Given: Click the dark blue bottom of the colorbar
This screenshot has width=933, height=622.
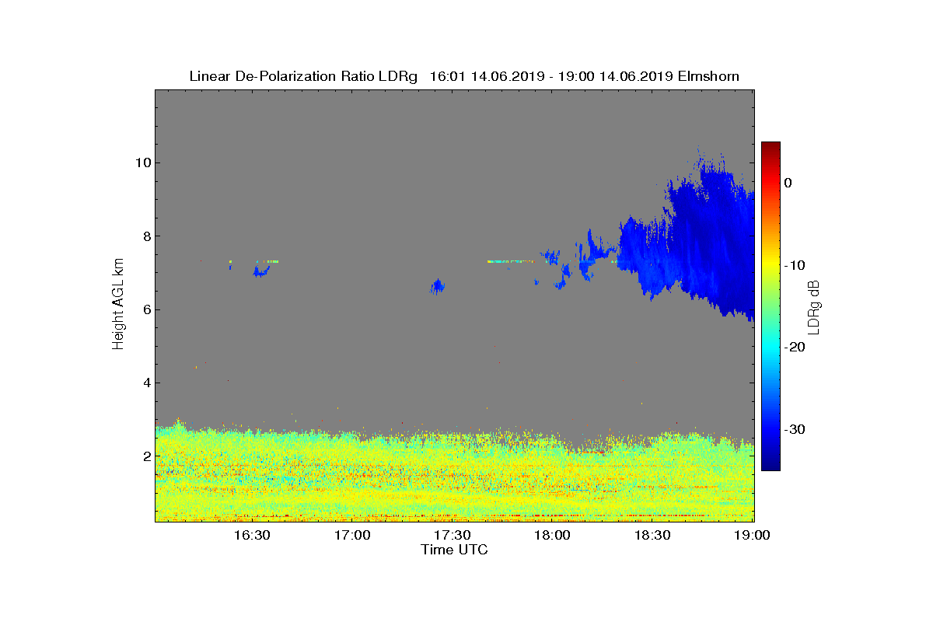Looking at the screenshot, I should click(x=771, y=465).
